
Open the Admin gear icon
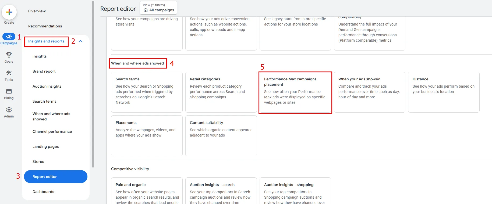pyautogui.click(x=9, y=110)
